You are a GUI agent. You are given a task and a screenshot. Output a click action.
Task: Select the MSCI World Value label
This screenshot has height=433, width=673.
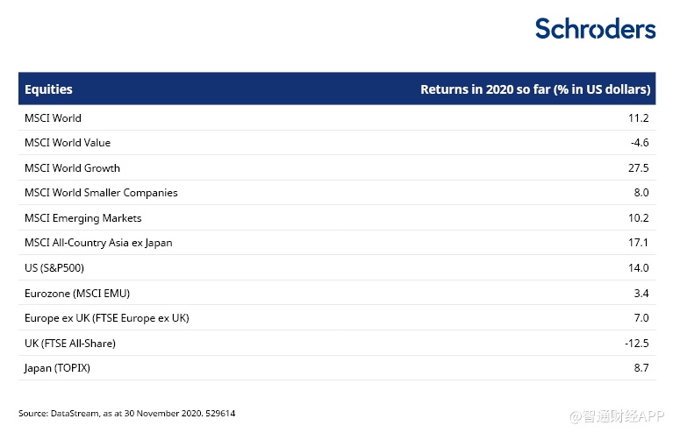coord(68,143)
